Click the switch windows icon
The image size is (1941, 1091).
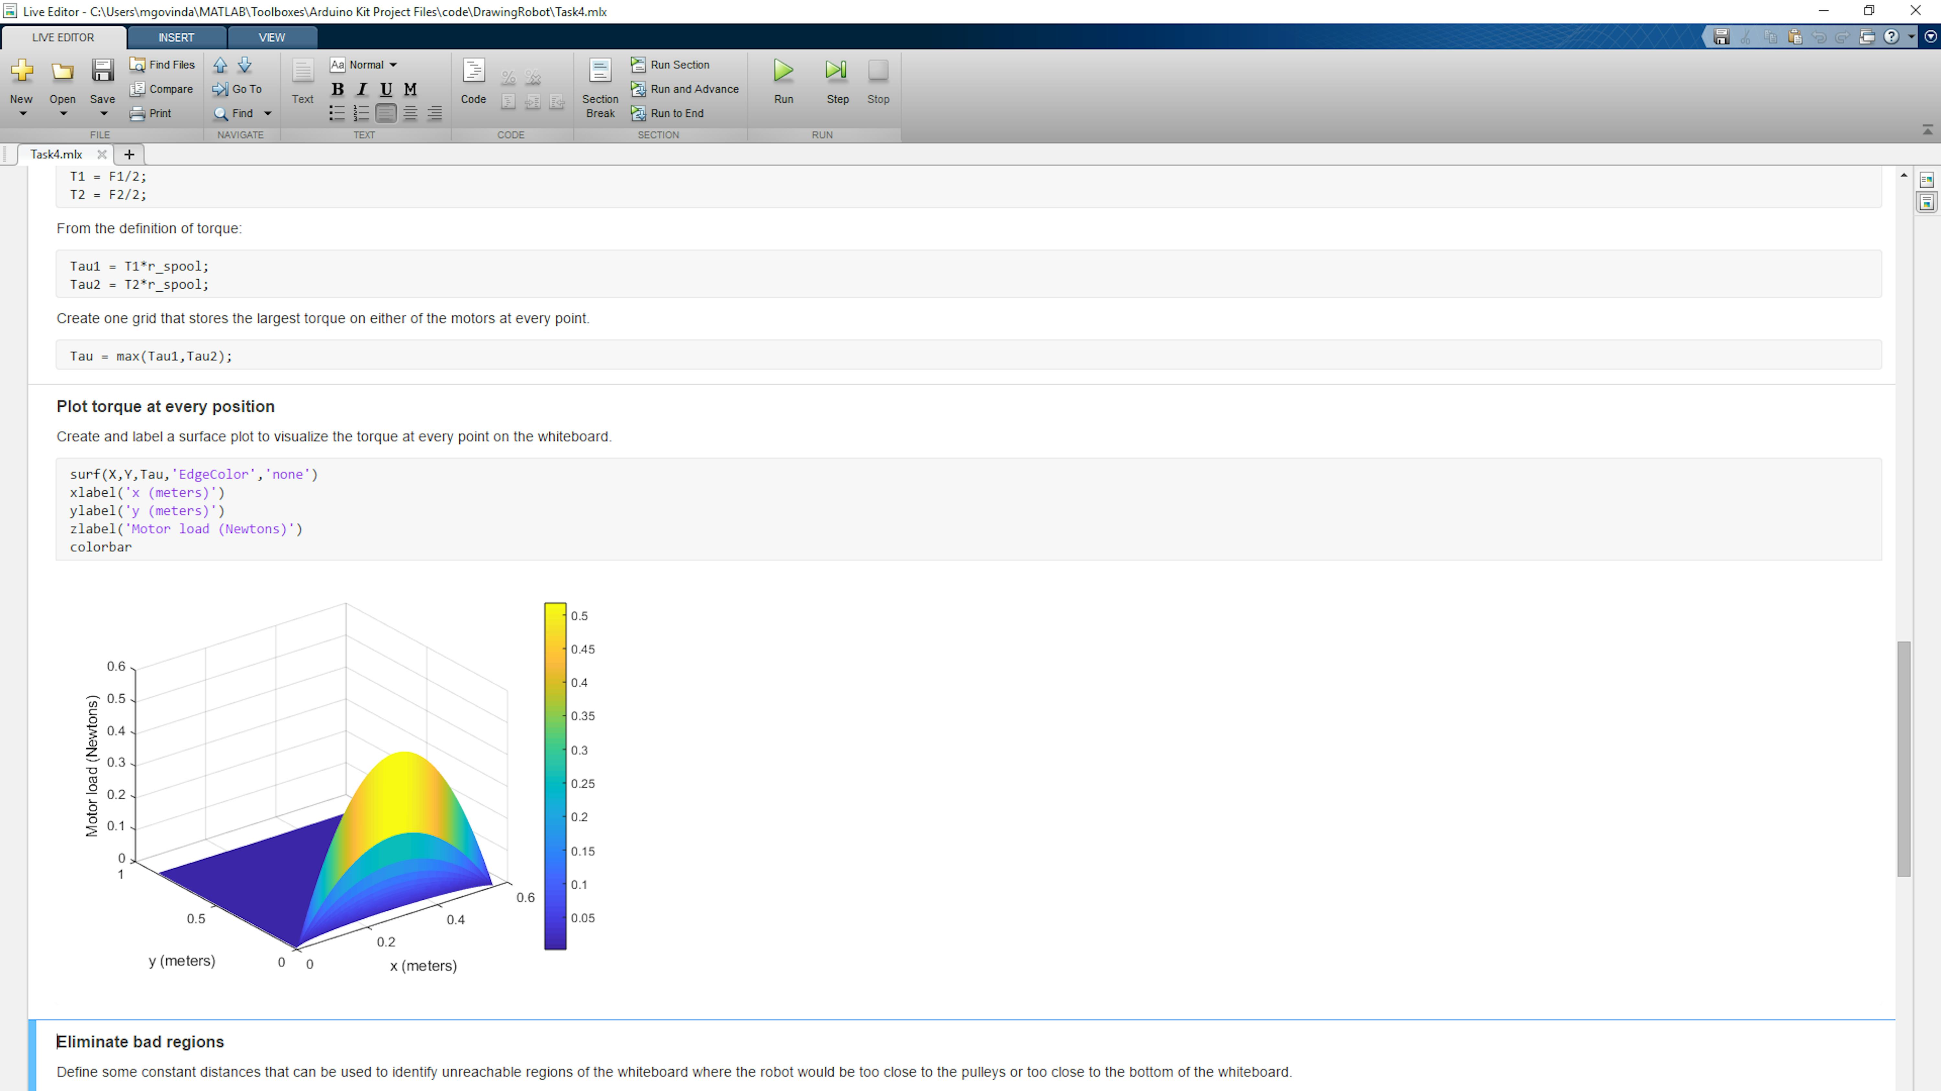click(x=1867, y=37)
